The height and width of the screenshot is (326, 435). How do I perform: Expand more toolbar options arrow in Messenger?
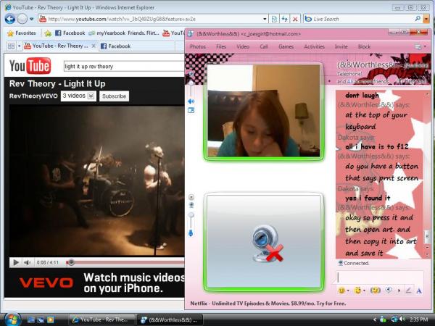coord(399,291)
